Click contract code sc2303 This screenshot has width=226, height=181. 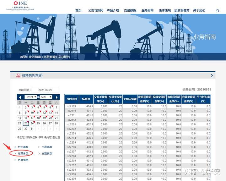(x=72, y=170)
